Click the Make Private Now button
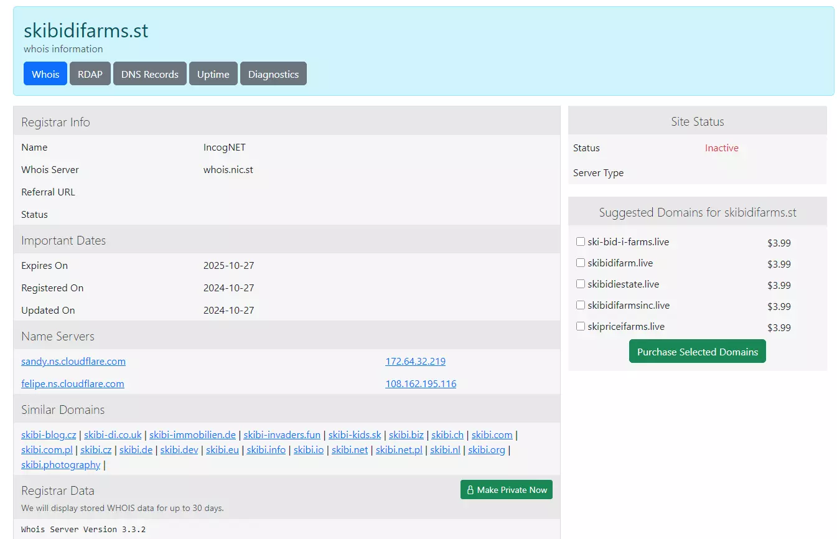Screen dimensions: 837x539 coord(507,490)
